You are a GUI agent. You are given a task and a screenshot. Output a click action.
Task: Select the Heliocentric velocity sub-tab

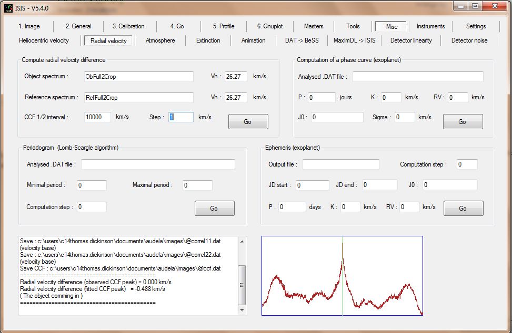44,40
